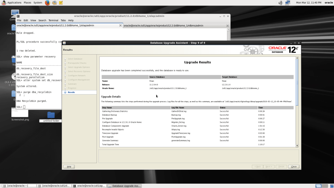Open the Terminal menu

pyautogui.click(x=53, y=21)
